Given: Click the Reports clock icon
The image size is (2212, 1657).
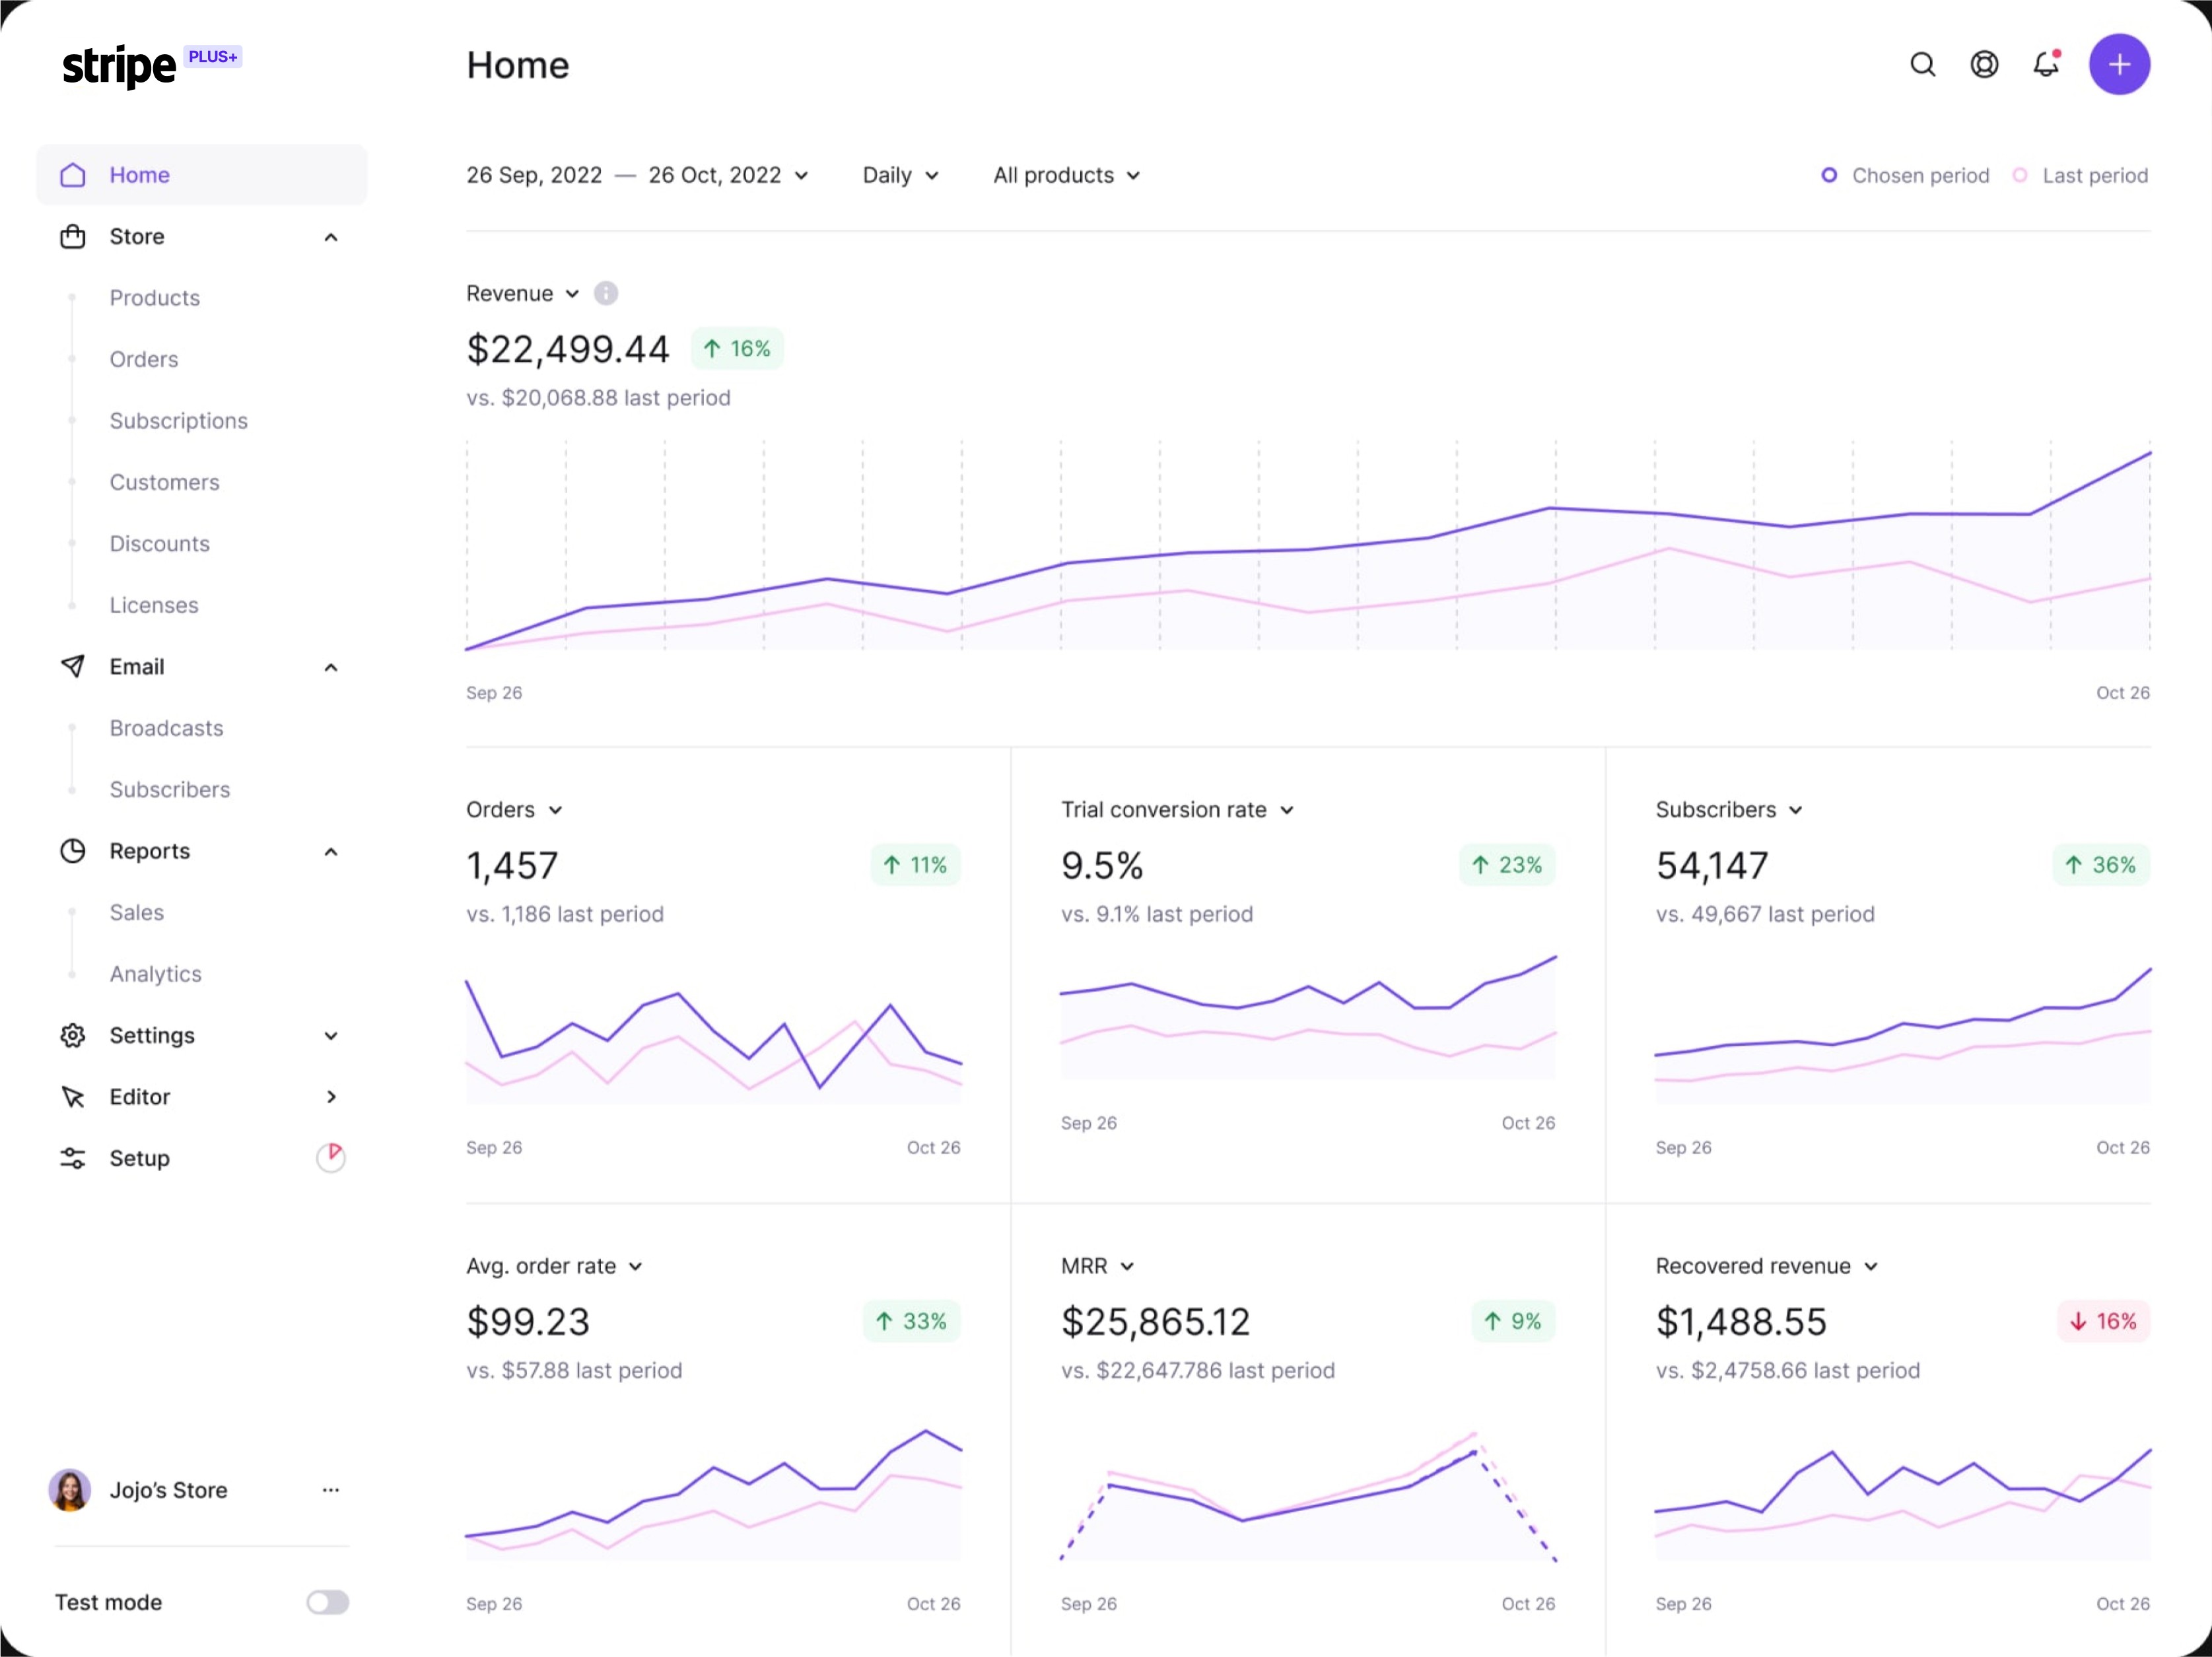Looking at the screenshot, I should (x=73, y=851).
